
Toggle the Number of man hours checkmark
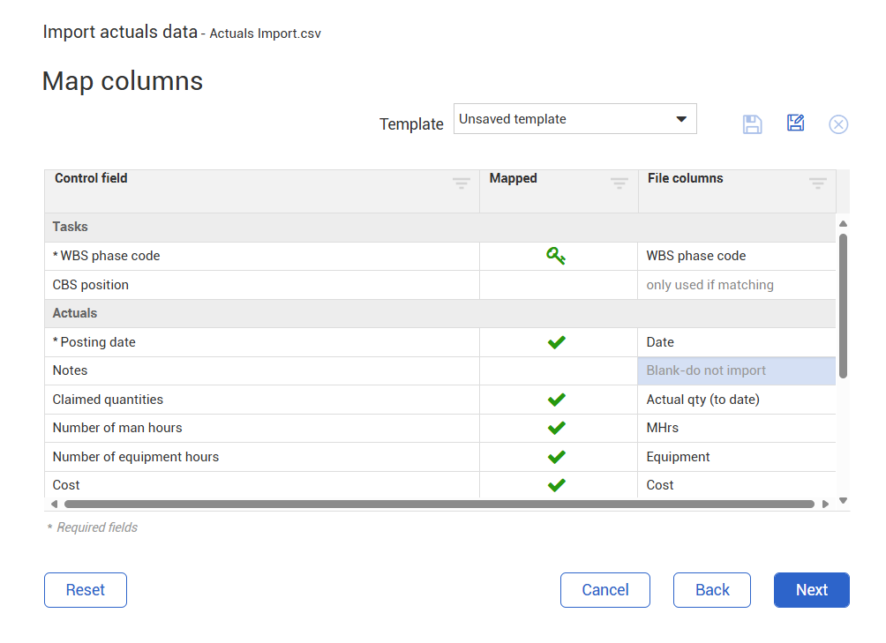tap(556, 428)
